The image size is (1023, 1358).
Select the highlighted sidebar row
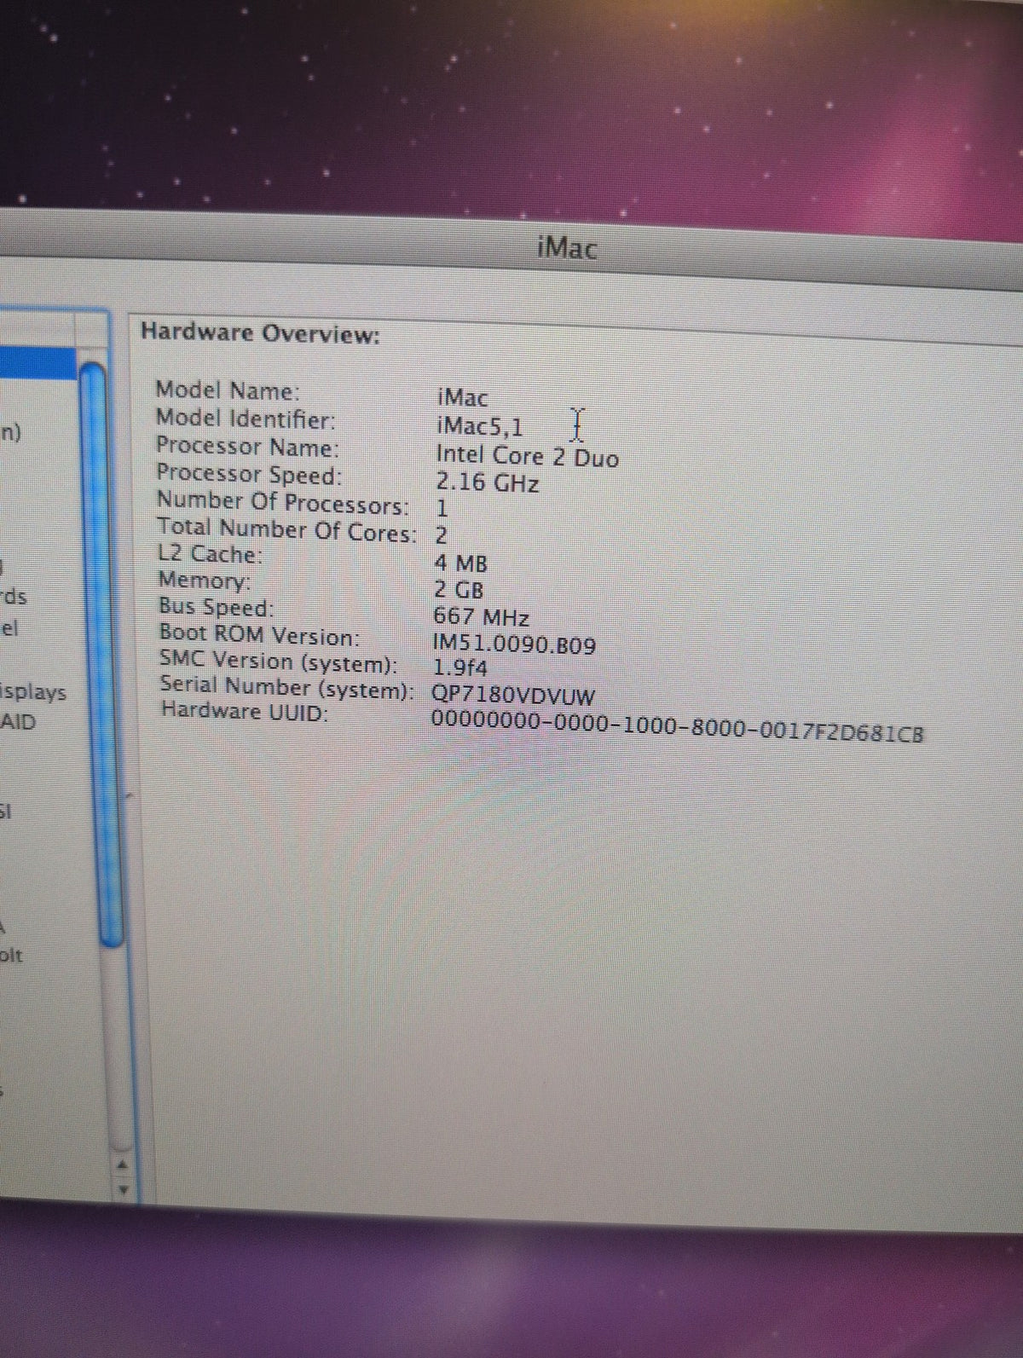(x=38, y=363)
